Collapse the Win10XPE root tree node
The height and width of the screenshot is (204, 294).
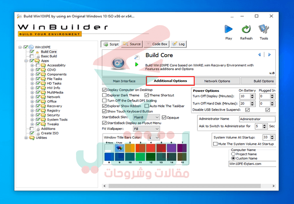tap(20, 47)
